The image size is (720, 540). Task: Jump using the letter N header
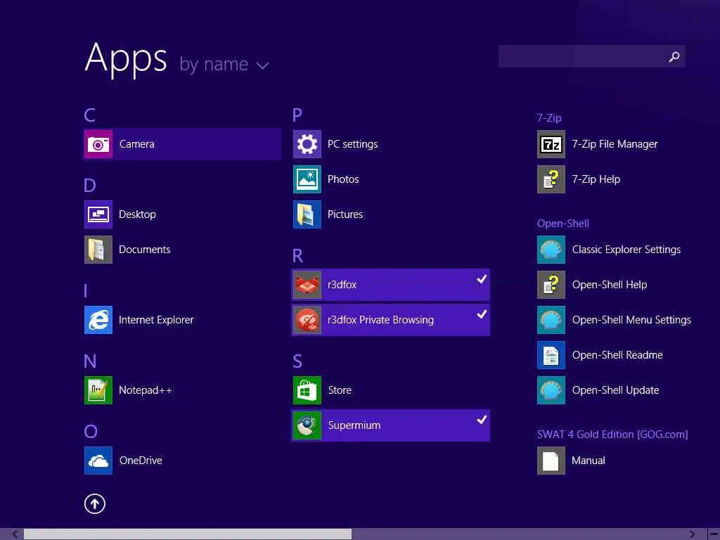coord(90,361)
